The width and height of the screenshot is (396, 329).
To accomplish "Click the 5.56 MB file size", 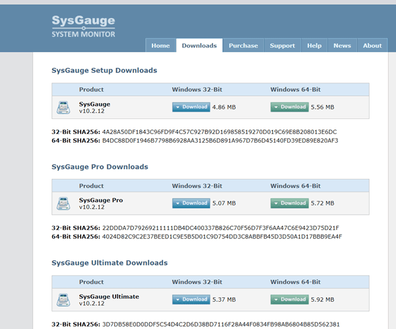I will coord(323,107).
